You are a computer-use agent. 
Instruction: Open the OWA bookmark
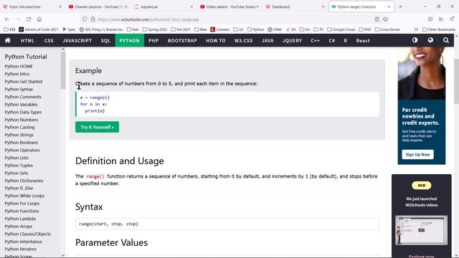(275, 29)
